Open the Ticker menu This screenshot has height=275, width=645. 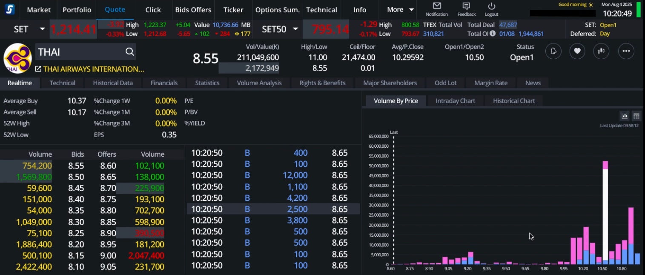pyautogui.click(x=233, y=9)
